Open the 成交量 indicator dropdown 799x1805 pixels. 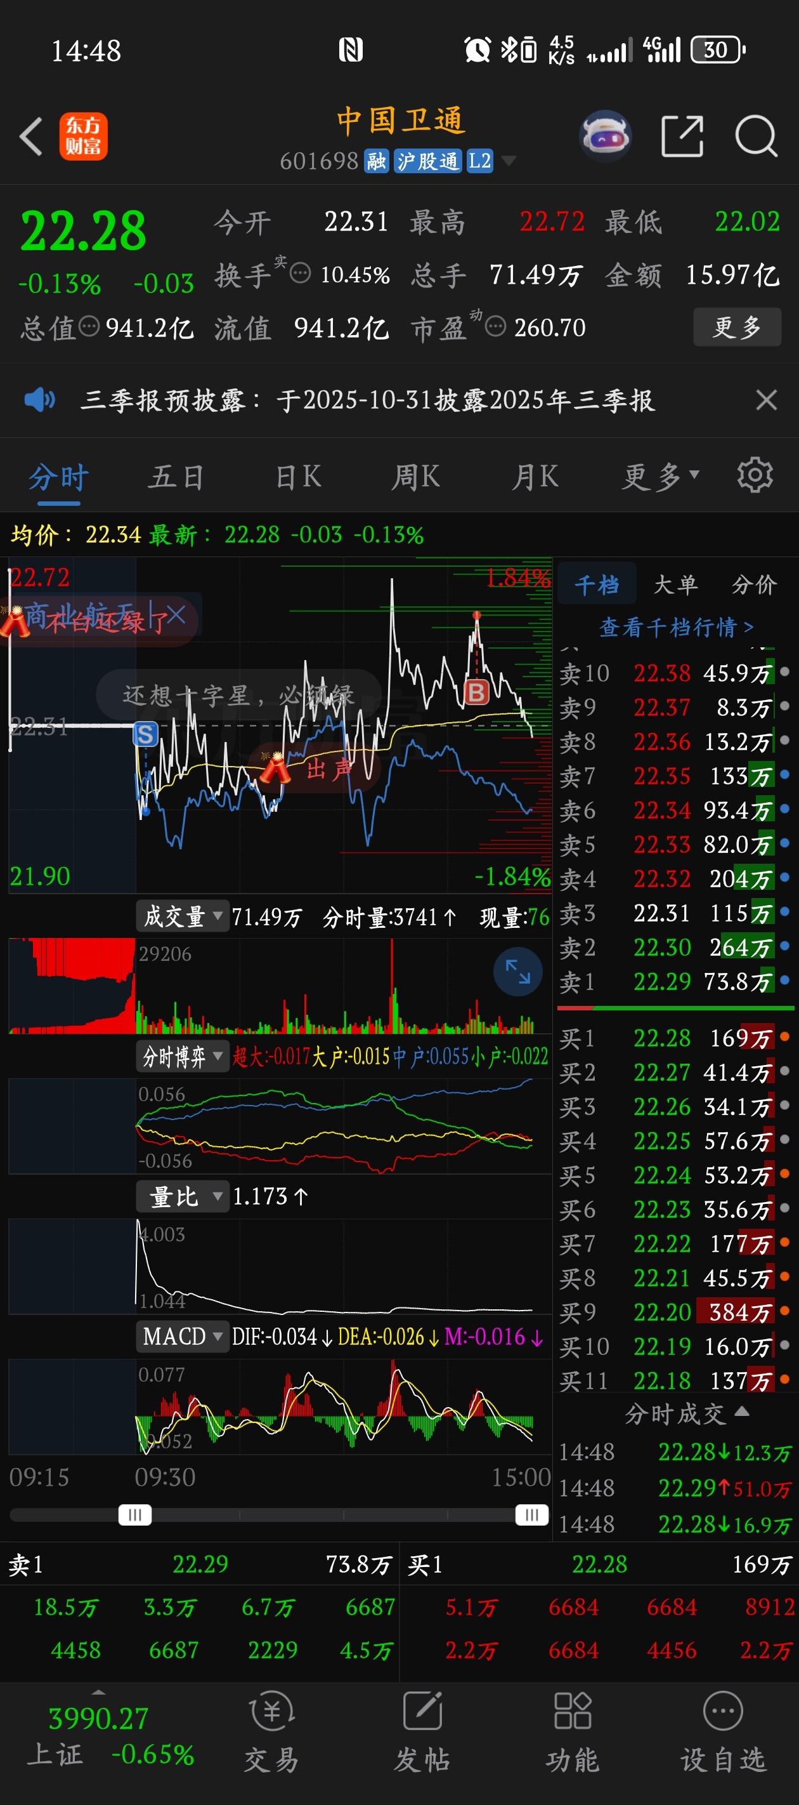(183, 916)
